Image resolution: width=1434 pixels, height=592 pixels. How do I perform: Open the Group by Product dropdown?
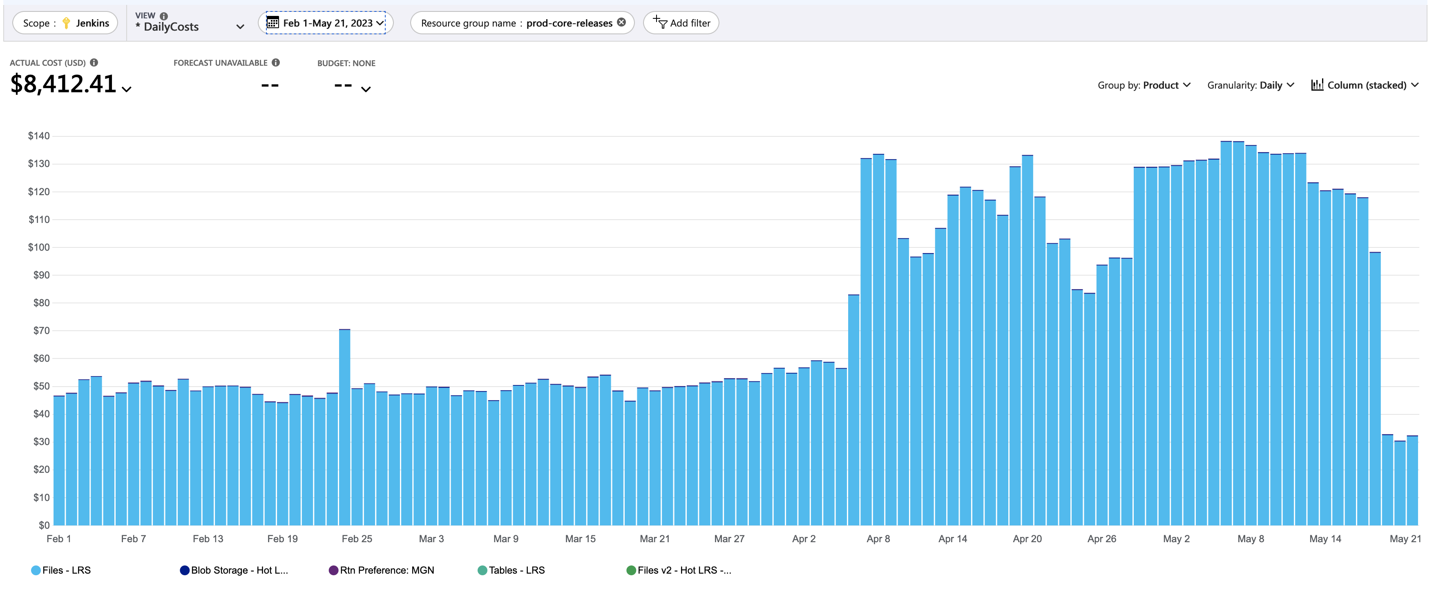1144,85
